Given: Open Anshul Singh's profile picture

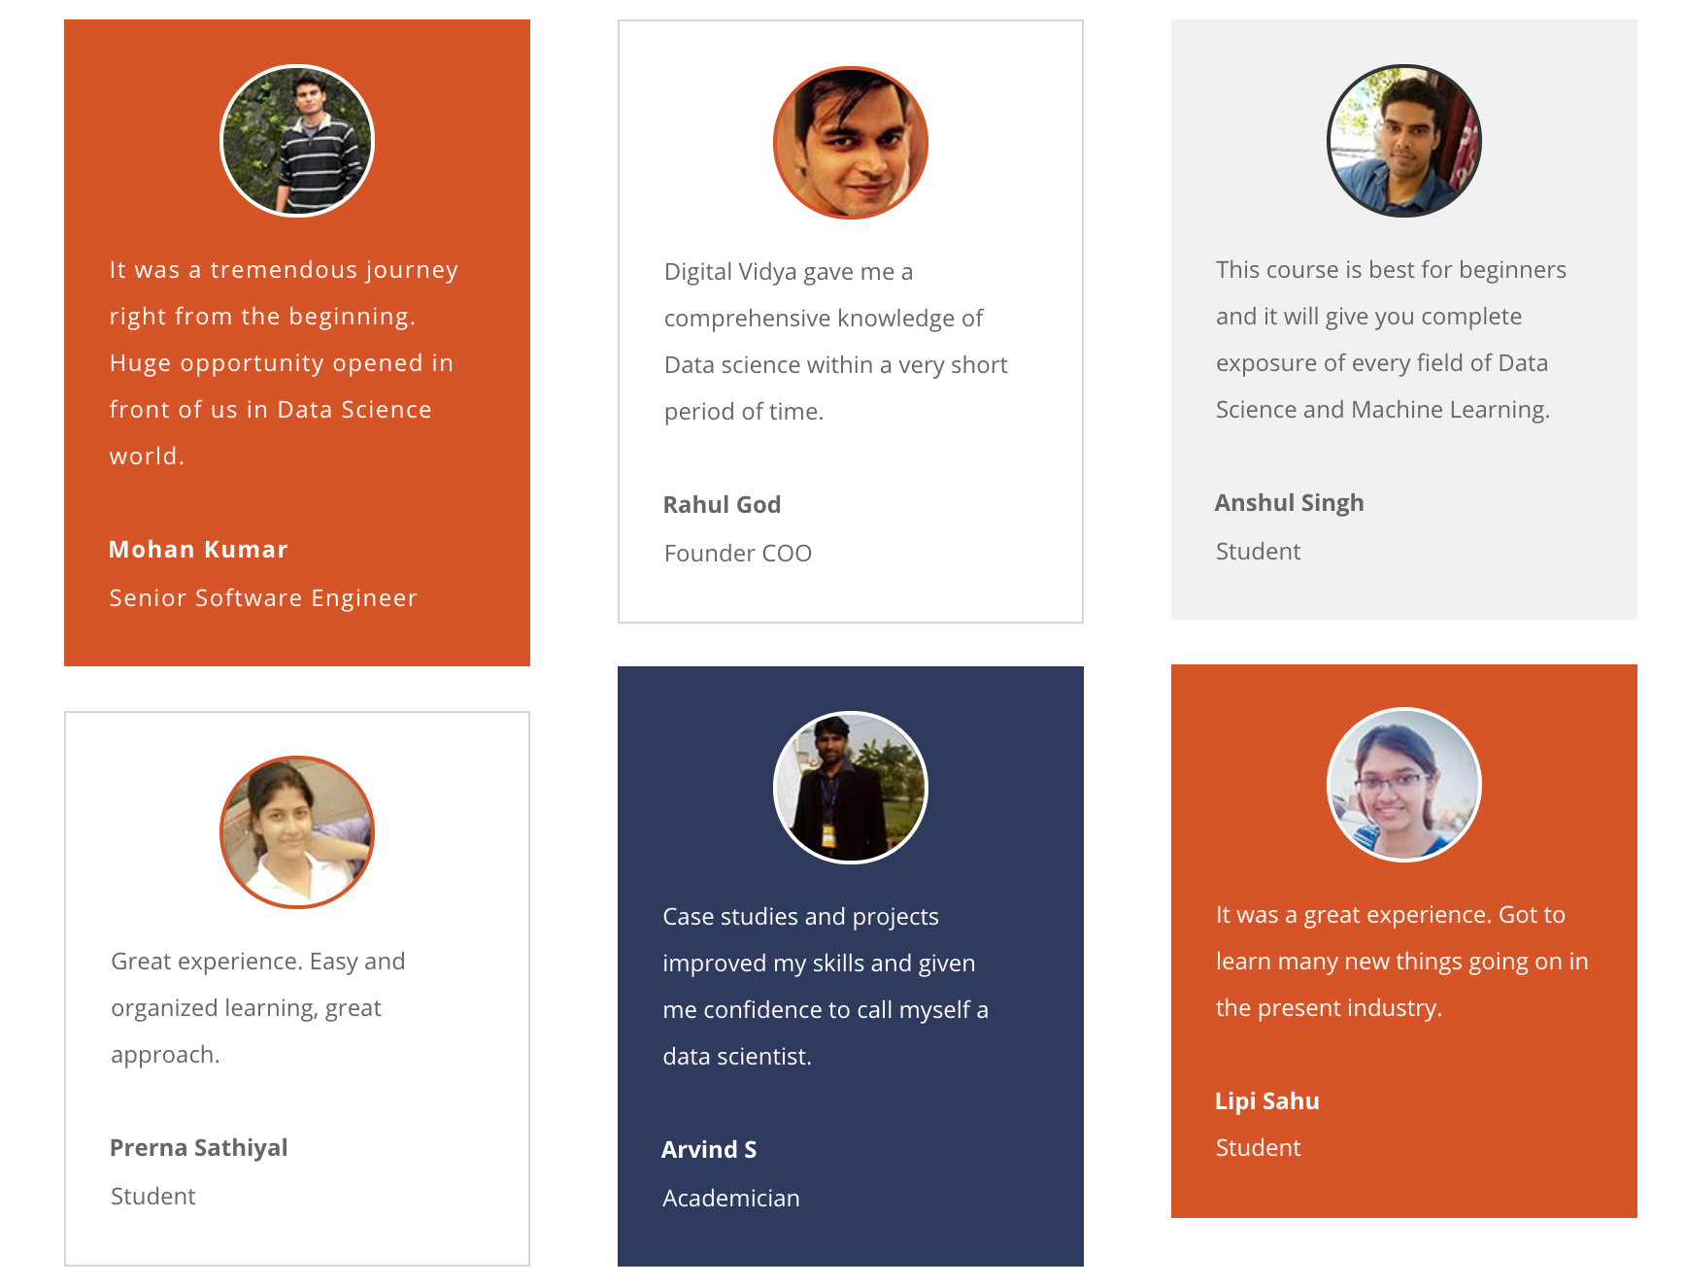Looking at the screenshot, I should 1404,141.
